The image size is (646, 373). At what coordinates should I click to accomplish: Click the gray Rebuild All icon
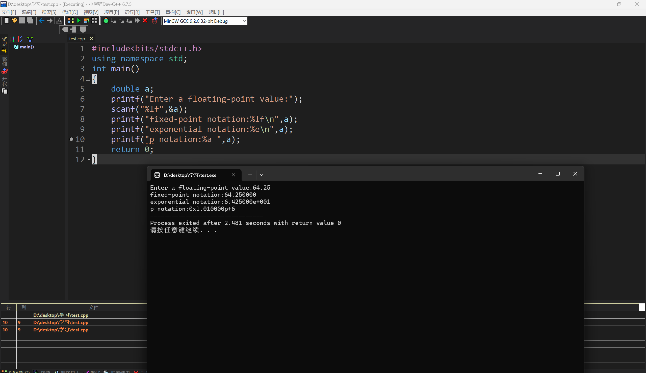point(94,21)
